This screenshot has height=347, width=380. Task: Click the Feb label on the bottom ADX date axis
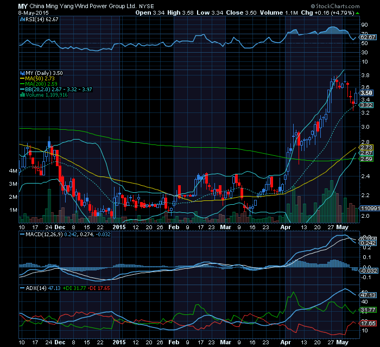point(174,343)
